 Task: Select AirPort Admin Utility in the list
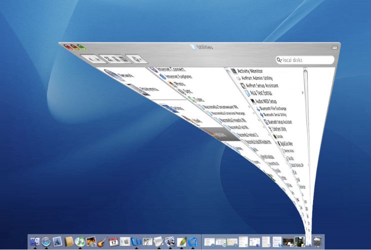coord(256,78)
